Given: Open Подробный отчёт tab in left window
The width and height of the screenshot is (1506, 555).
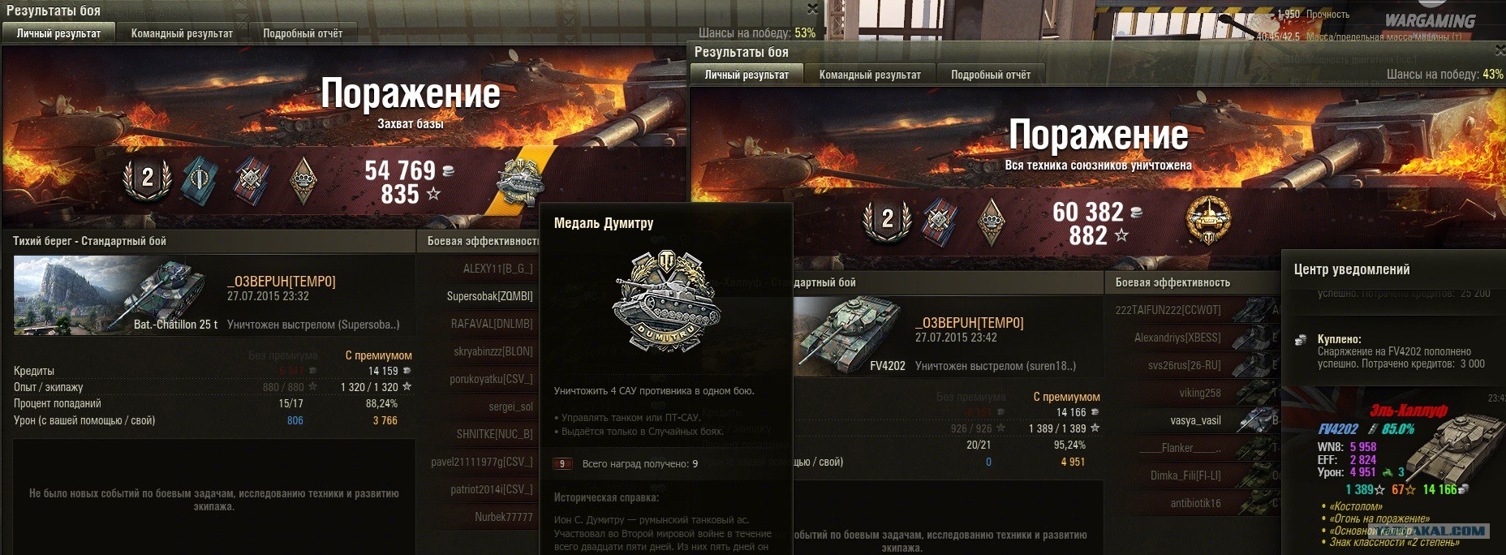Looking at the screenshot, I should 303,33.
